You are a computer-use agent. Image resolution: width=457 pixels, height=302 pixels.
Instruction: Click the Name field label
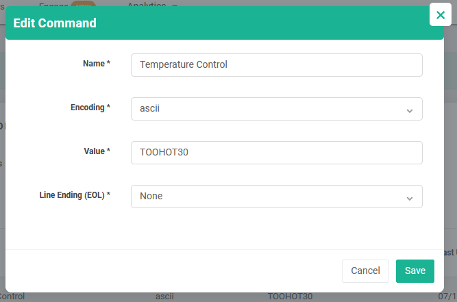(96, 64)
